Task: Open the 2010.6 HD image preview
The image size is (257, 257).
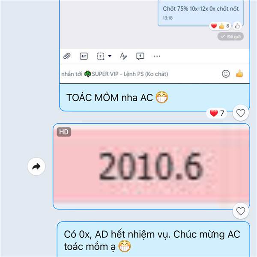Action: pyautogui.click(x=151, y=166)
